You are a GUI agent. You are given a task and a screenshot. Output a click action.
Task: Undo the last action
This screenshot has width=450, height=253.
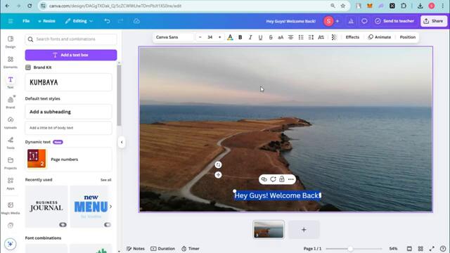[107, 21]
